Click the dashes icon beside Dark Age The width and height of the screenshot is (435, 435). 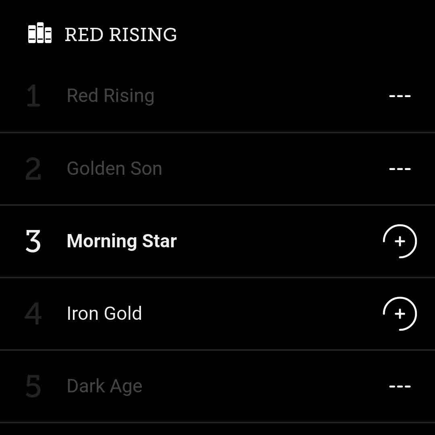[400, 386]
